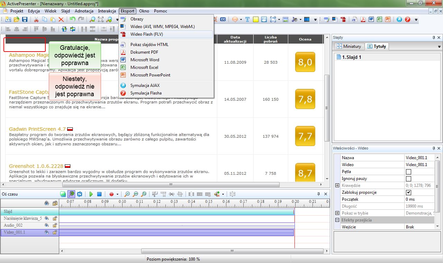Open dropdown arrow next to audio note icon
Image resolution: width=443 pixels, height=263 pixels.
click(300, 20)
